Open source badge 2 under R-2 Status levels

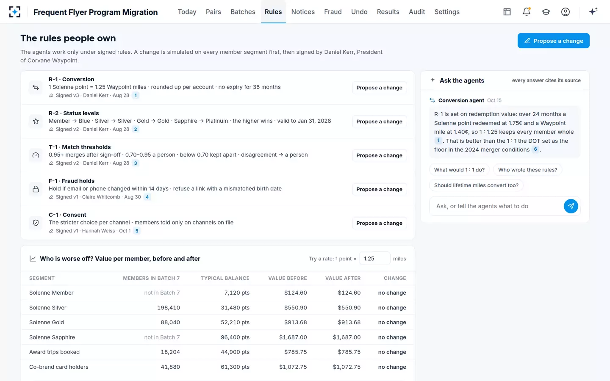point(136,130)
